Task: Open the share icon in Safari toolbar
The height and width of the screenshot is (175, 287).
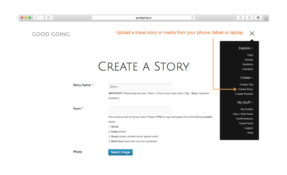Action: pos(240,18)
